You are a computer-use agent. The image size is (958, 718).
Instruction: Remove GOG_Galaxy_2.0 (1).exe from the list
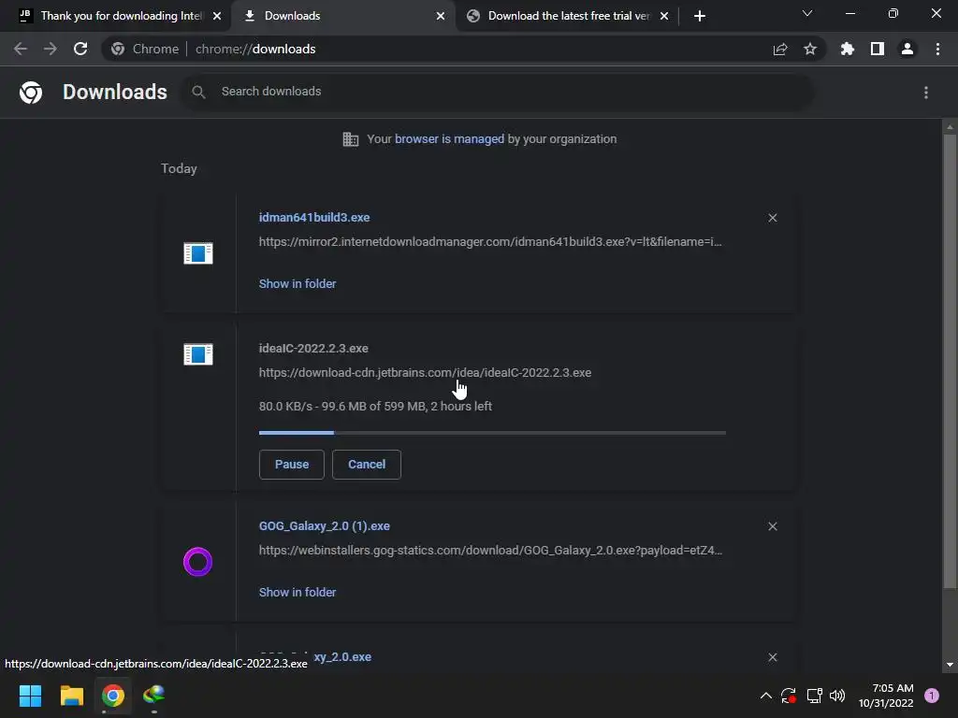(x=773, y=526)
